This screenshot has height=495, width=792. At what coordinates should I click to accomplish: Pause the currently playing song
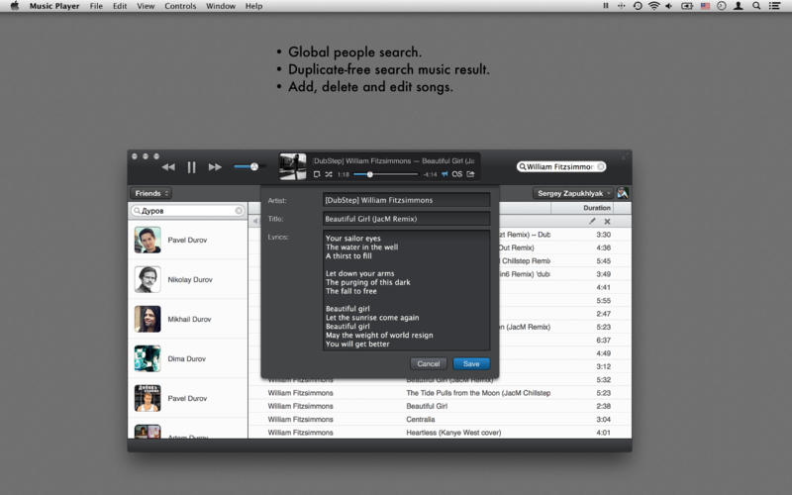click(x=191, y=167)
